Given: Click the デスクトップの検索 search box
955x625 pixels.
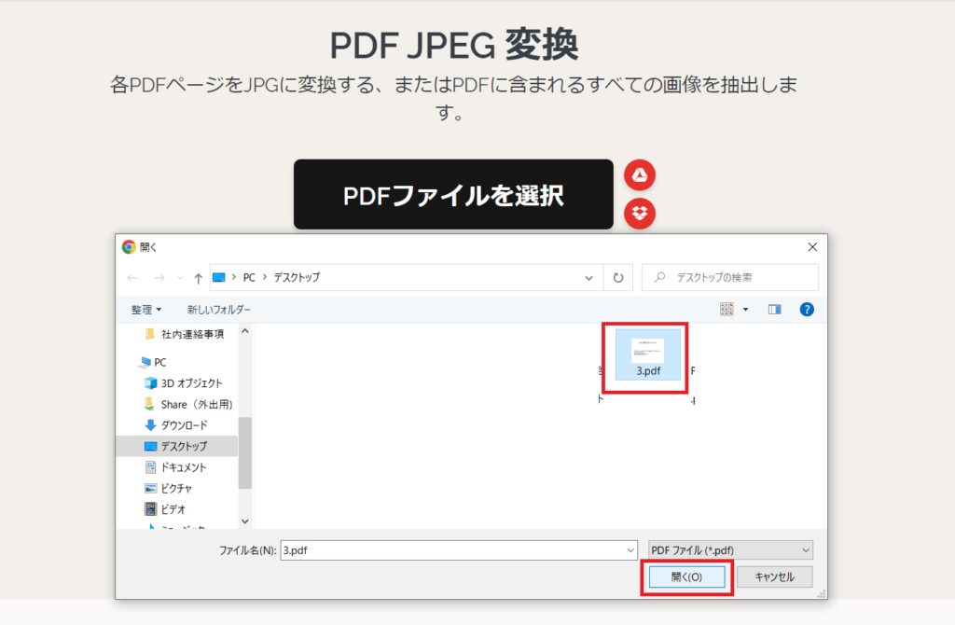Looking at the screenshot, I should [730, 278].
